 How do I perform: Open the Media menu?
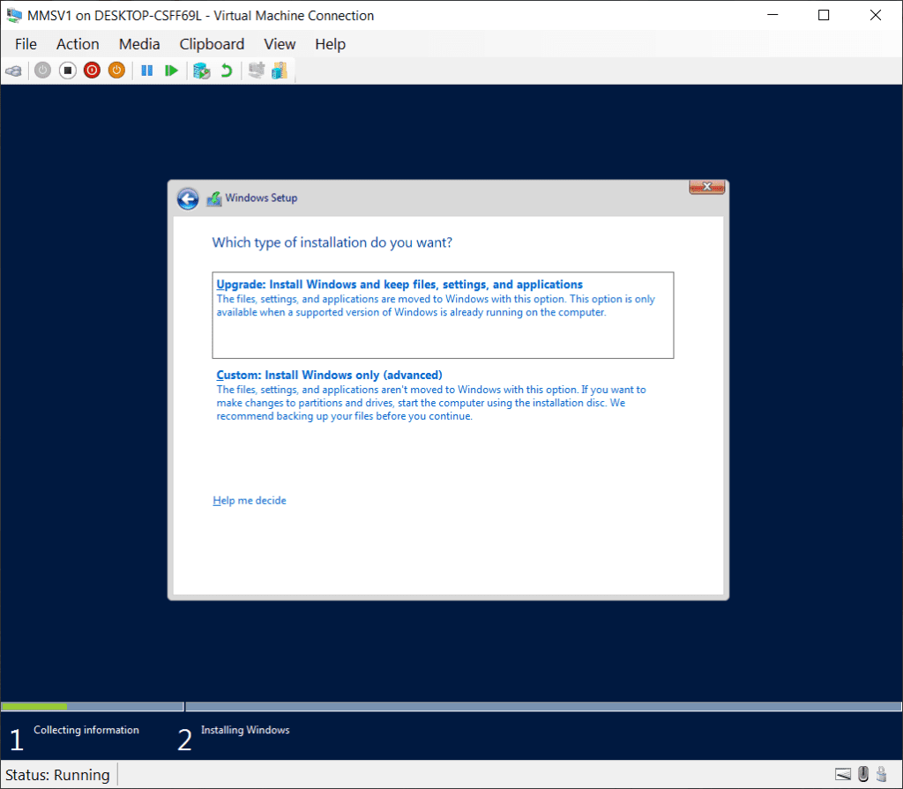pos(139,44)
